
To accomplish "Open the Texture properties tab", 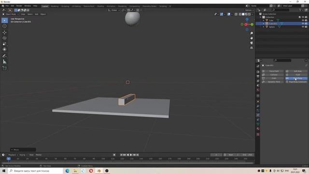I will [258, 134].
